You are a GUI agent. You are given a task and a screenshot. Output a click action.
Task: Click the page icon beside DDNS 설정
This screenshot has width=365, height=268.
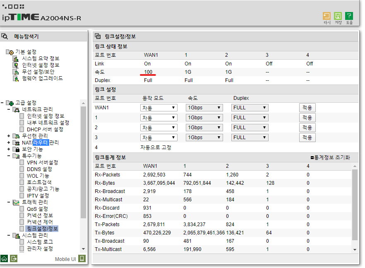[22, 169]
